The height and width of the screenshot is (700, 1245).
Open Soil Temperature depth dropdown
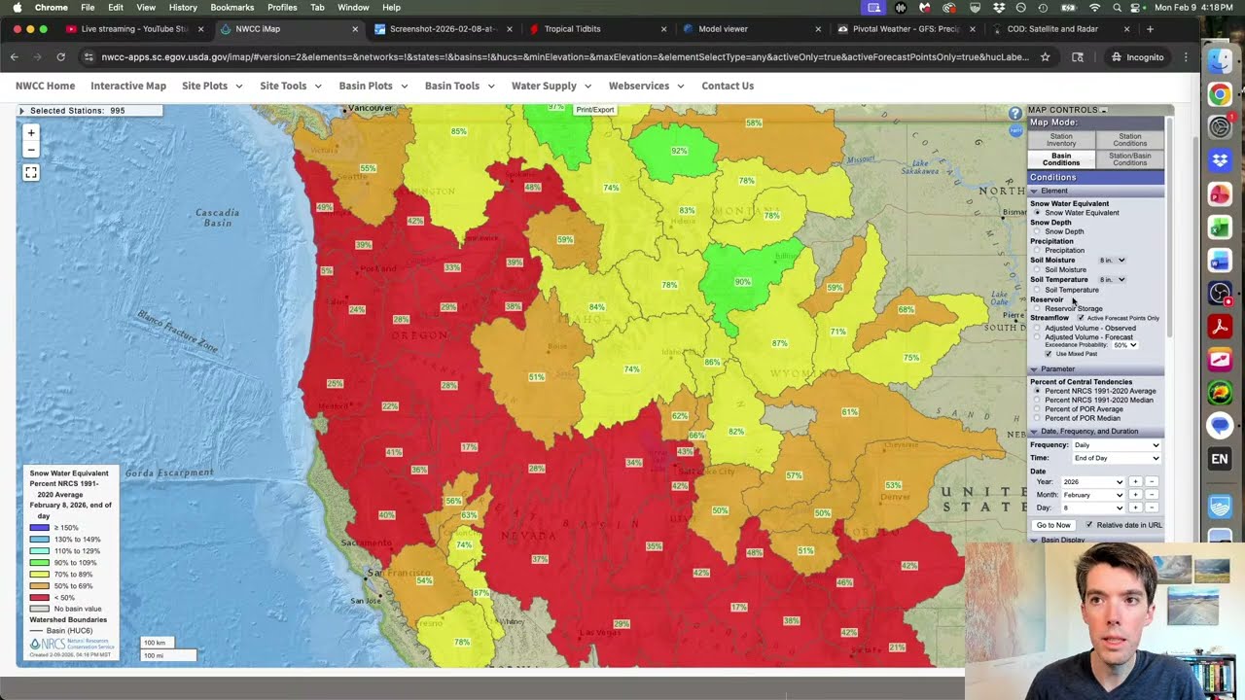click(1112, 280)
